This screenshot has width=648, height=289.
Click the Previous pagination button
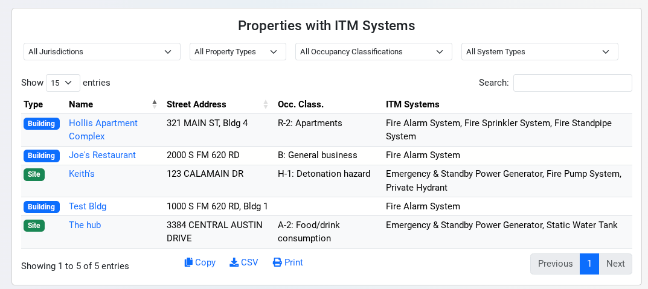tap(555, 264)
